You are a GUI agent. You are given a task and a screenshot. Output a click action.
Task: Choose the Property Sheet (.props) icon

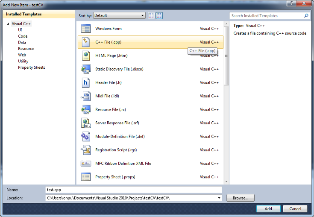[86, 177]
